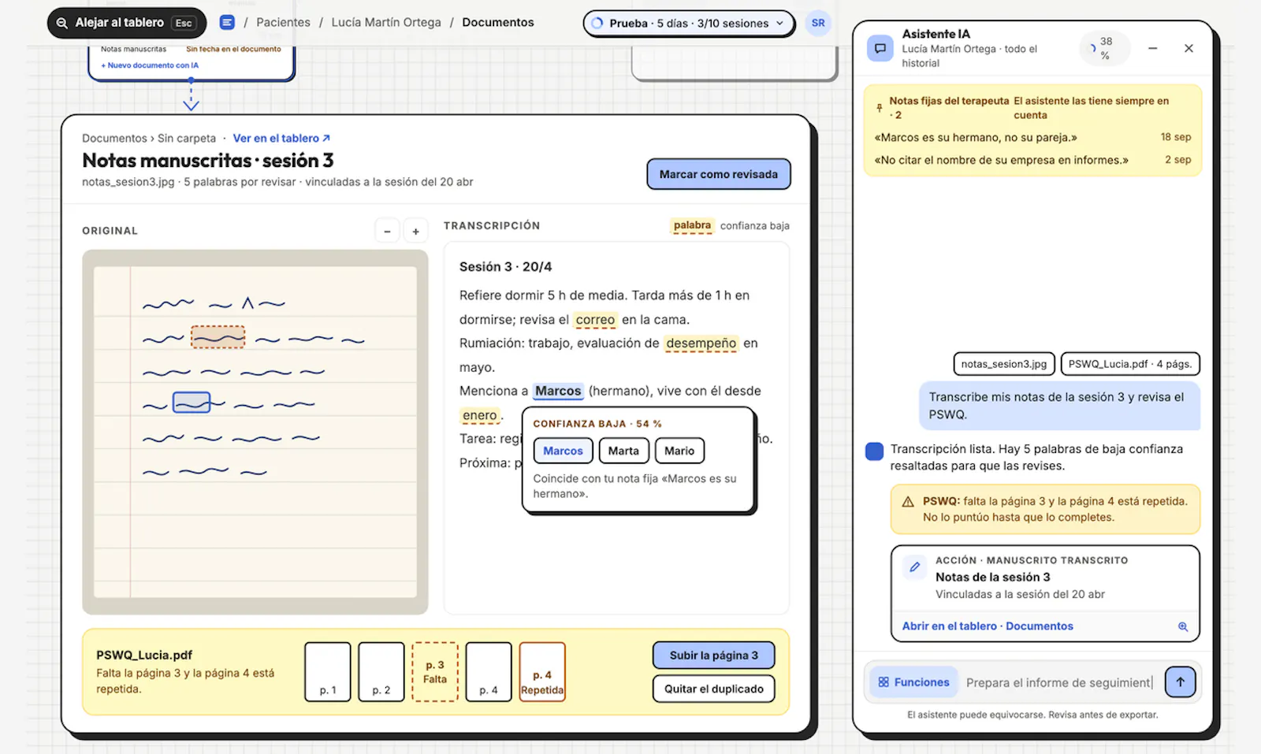1261x754 pixels.
Task: Open the PSWQ_Lucia.pdf 4 págs attachment chip
Action: 1130,364
